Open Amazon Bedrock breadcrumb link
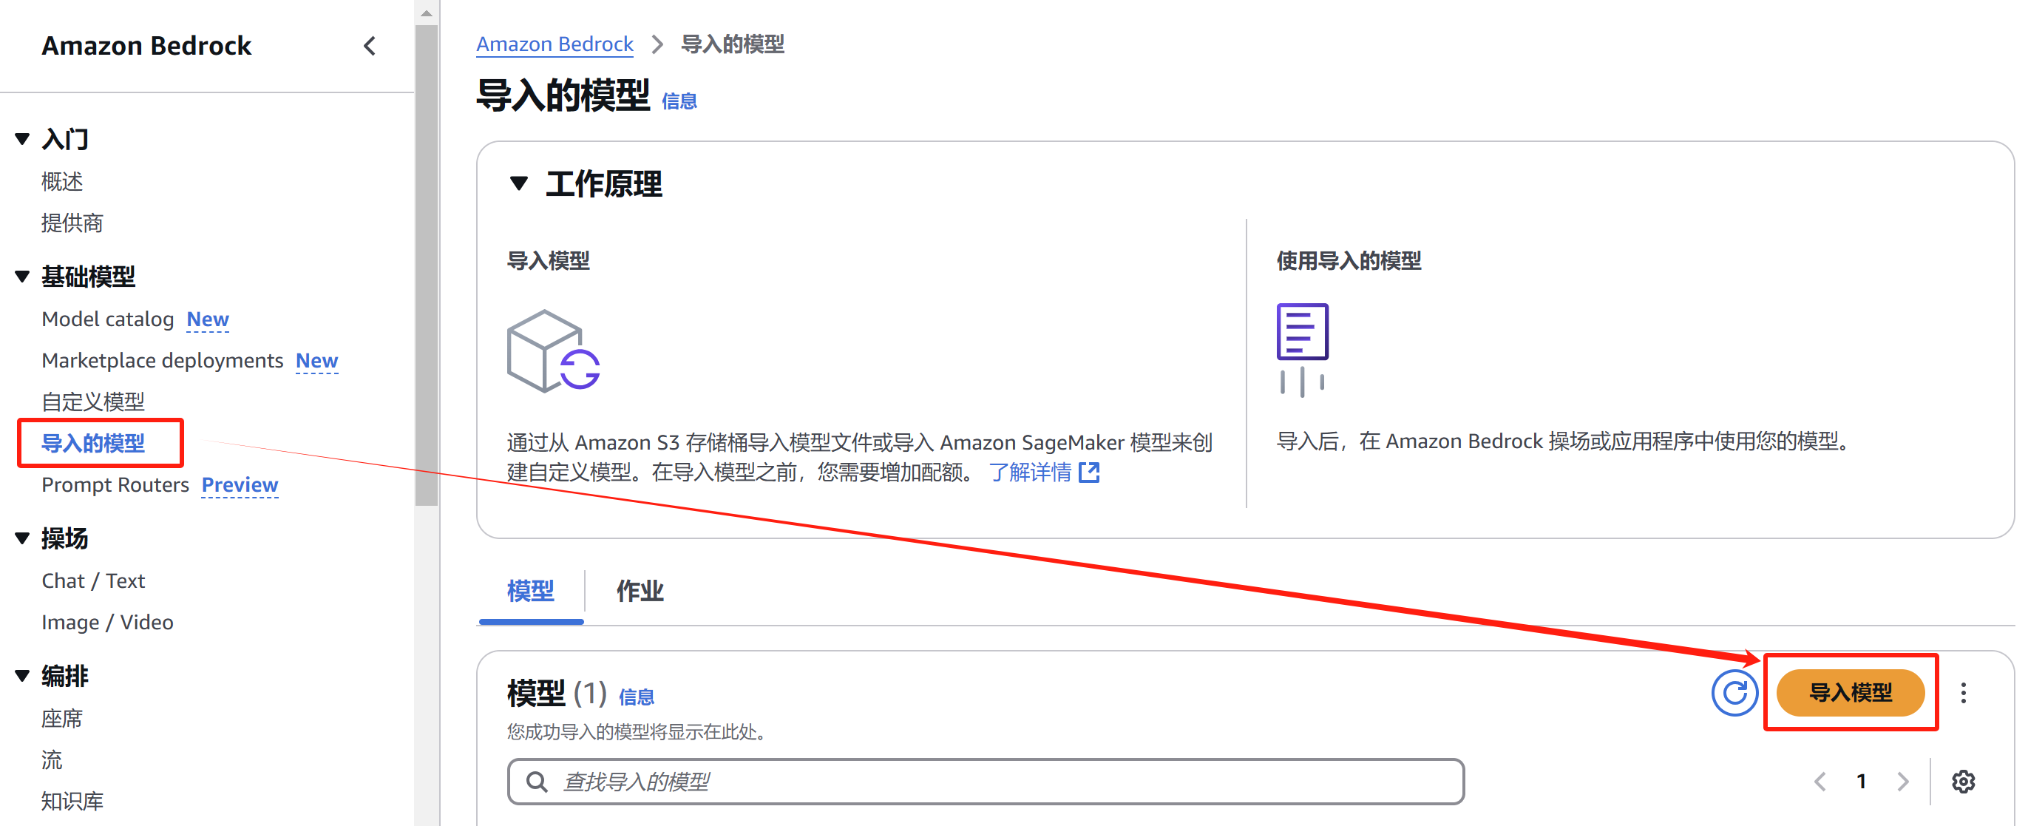 click(555, 44)
